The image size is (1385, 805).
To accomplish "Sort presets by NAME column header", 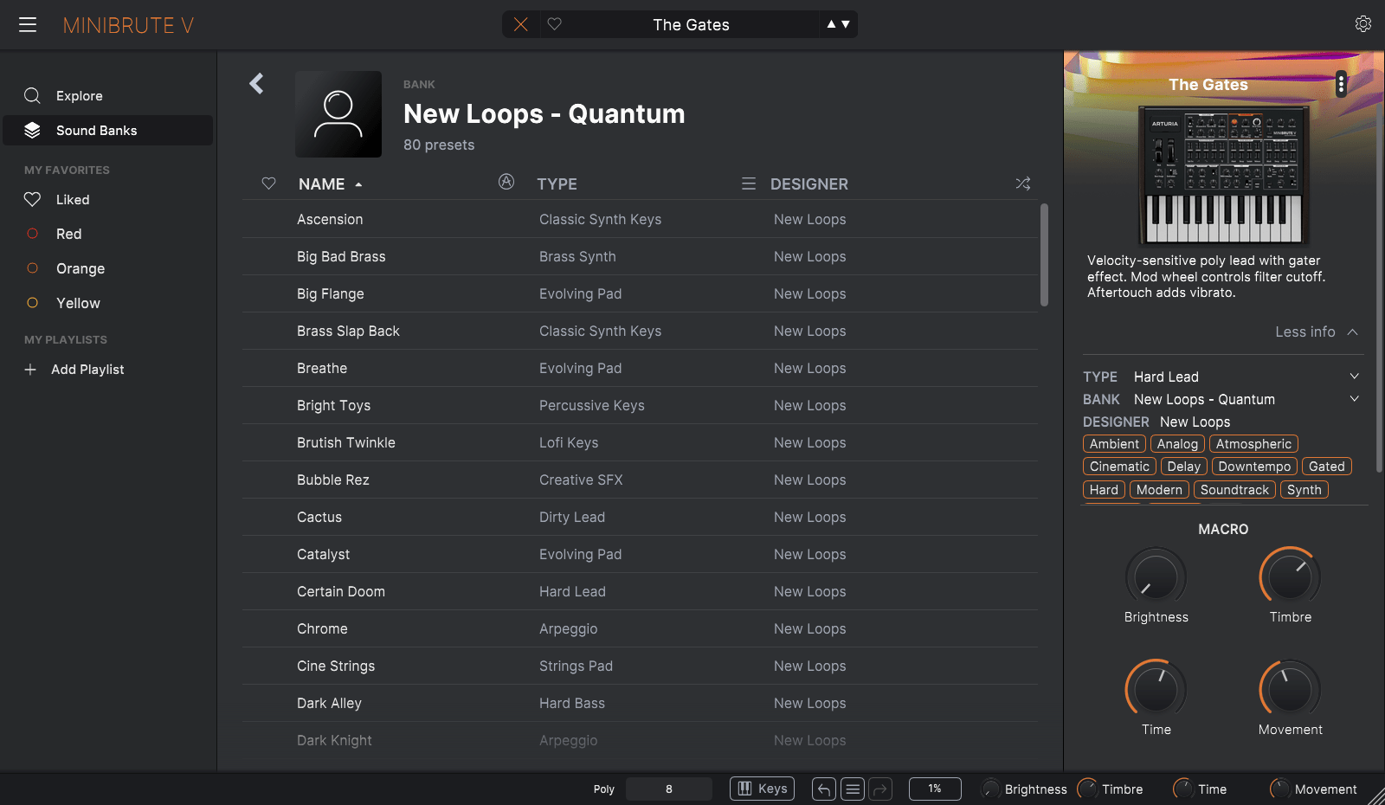I will click(322, 184).
